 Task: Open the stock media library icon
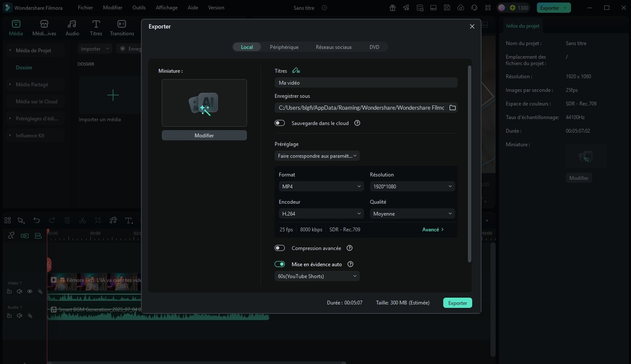(44, 24)
